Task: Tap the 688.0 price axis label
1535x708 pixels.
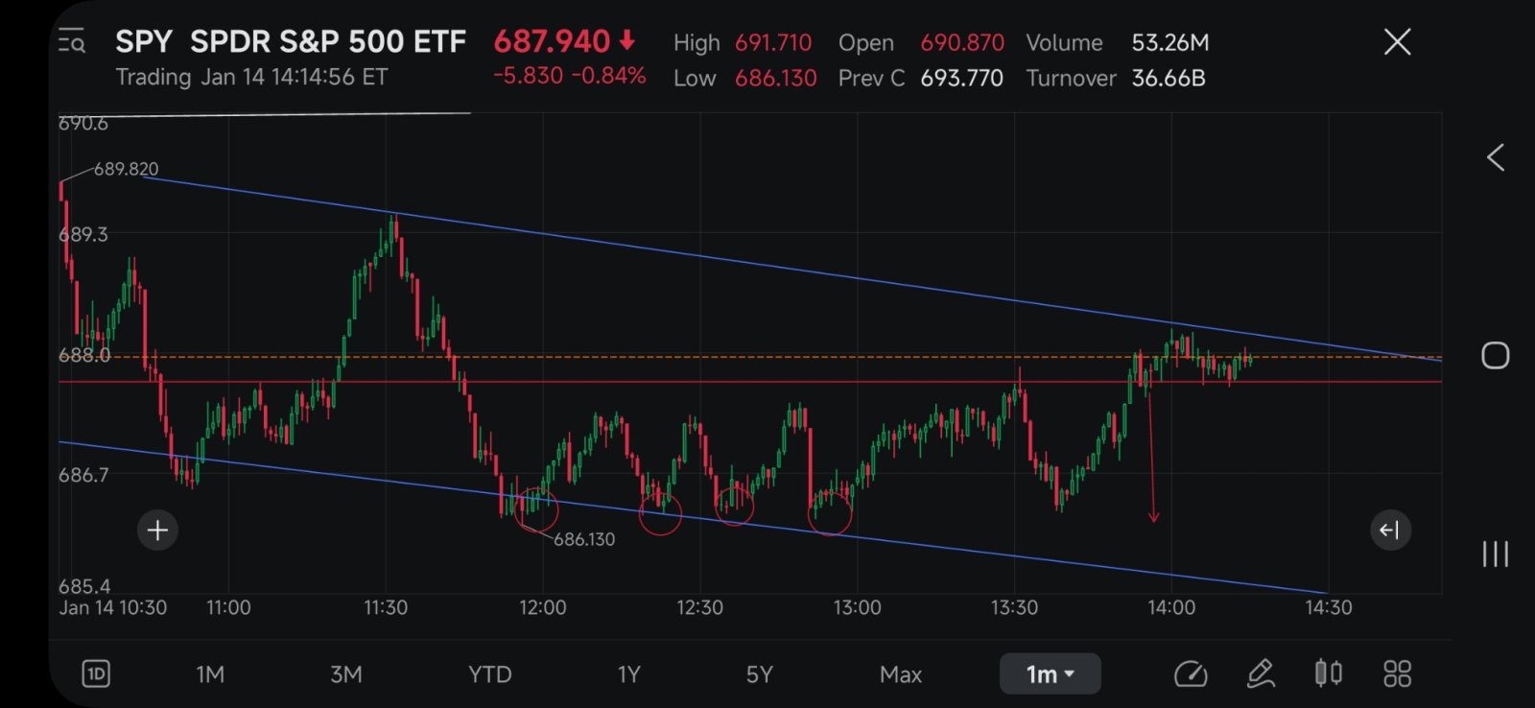Action: (84, 355)
